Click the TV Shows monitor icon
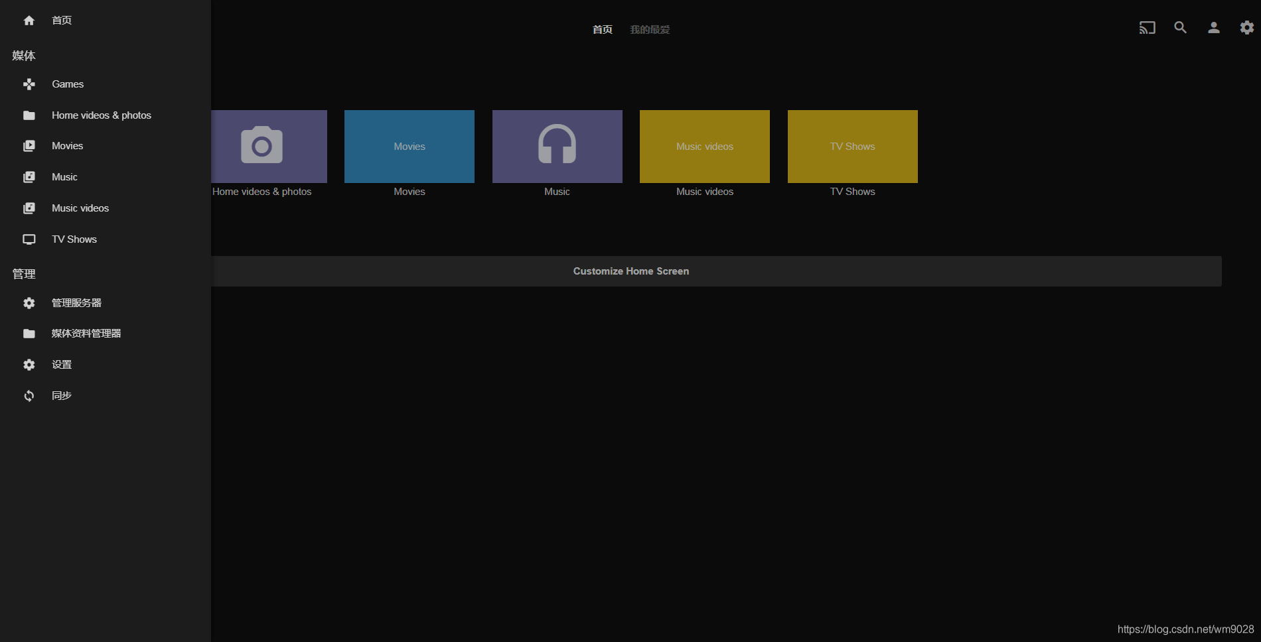The width and height of the screenshot is (1261, 642). coord(29,239)
